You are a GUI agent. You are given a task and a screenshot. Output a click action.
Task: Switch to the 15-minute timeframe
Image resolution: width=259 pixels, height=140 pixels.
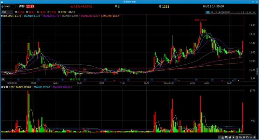[x=245, y=12]
